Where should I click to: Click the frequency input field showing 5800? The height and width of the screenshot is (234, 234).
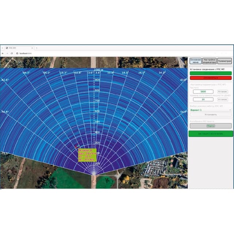point(203,92)
